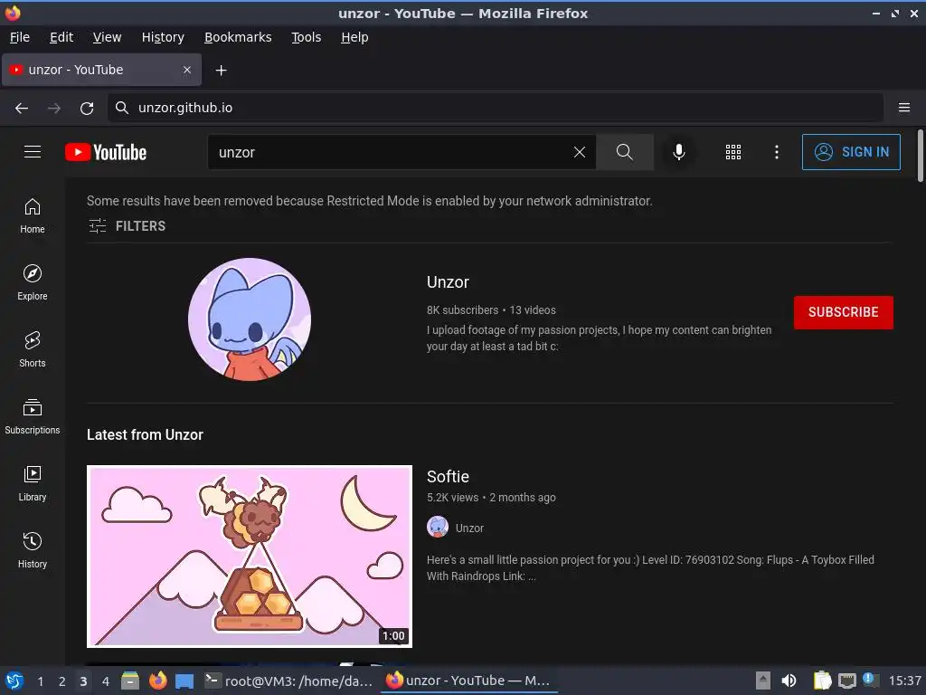This screenshot has height=695, width=926.
Task: Click into the YouTube search field
Action: [390, 152]
